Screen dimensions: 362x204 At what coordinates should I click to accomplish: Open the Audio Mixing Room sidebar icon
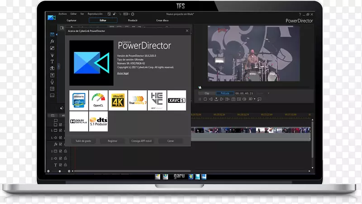click(x=52, y=75)
